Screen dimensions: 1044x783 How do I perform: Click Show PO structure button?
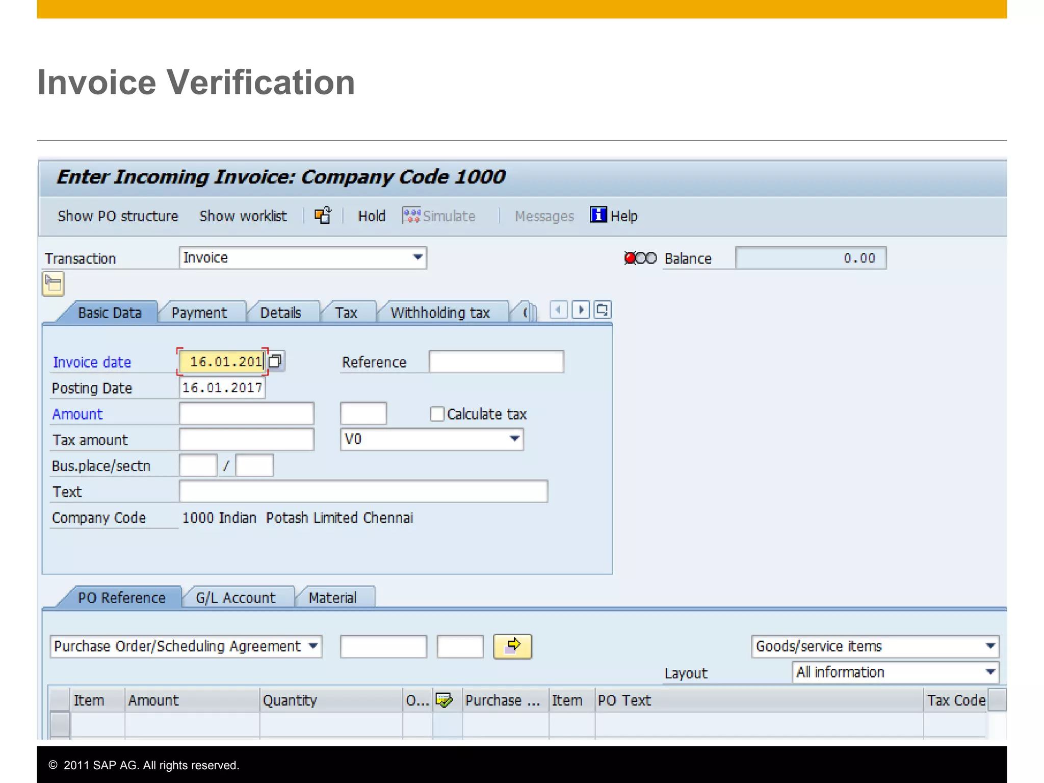tap(118, 216)
